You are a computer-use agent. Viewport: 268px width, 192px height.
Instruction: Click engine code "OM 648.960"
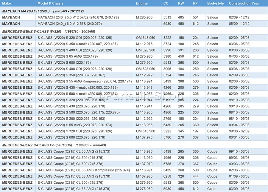coord(145,38)
